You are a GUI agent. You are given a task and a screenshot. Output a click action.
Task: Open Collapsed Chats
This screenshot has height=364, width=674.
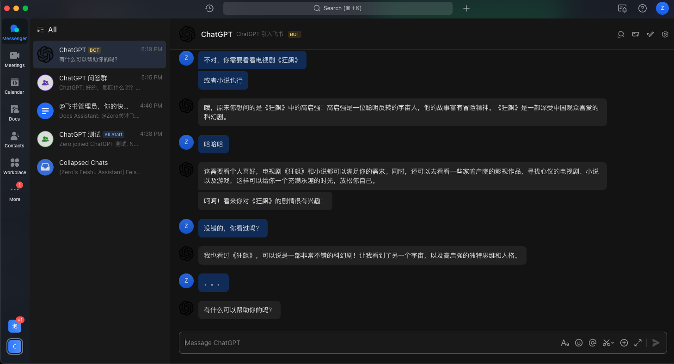click(99, 167)
